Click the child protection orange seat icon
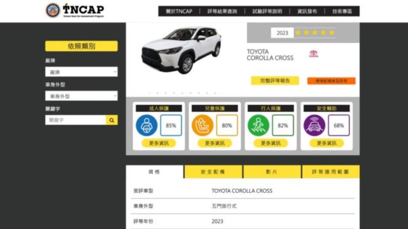The width and height of the screenshot is (408, 229). 202,125
